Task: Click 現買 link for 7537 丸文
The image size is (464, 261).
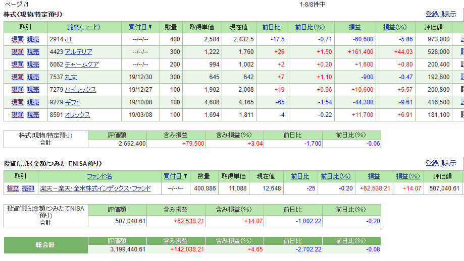Action: [18, 77]
